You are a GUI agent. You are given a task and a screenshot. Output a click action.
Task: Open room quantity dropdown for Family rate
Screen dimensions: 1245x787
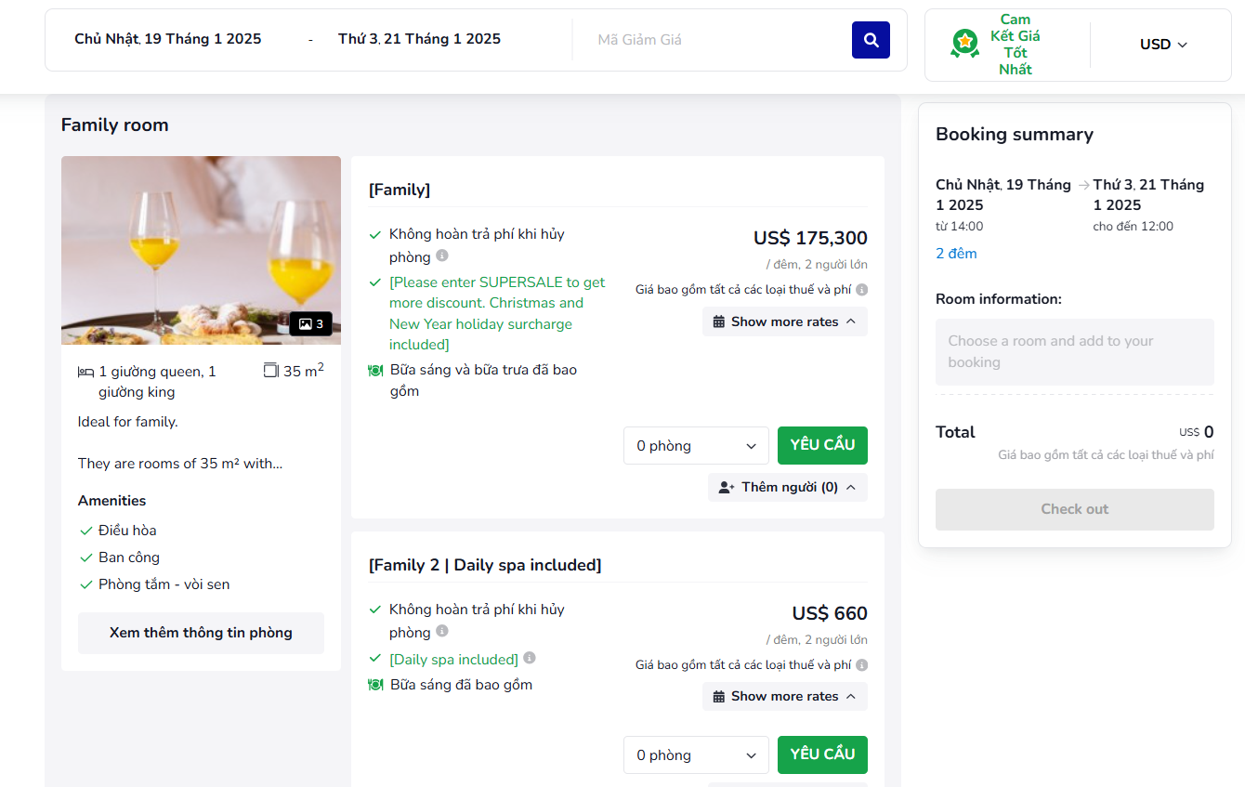pos(696,446)
